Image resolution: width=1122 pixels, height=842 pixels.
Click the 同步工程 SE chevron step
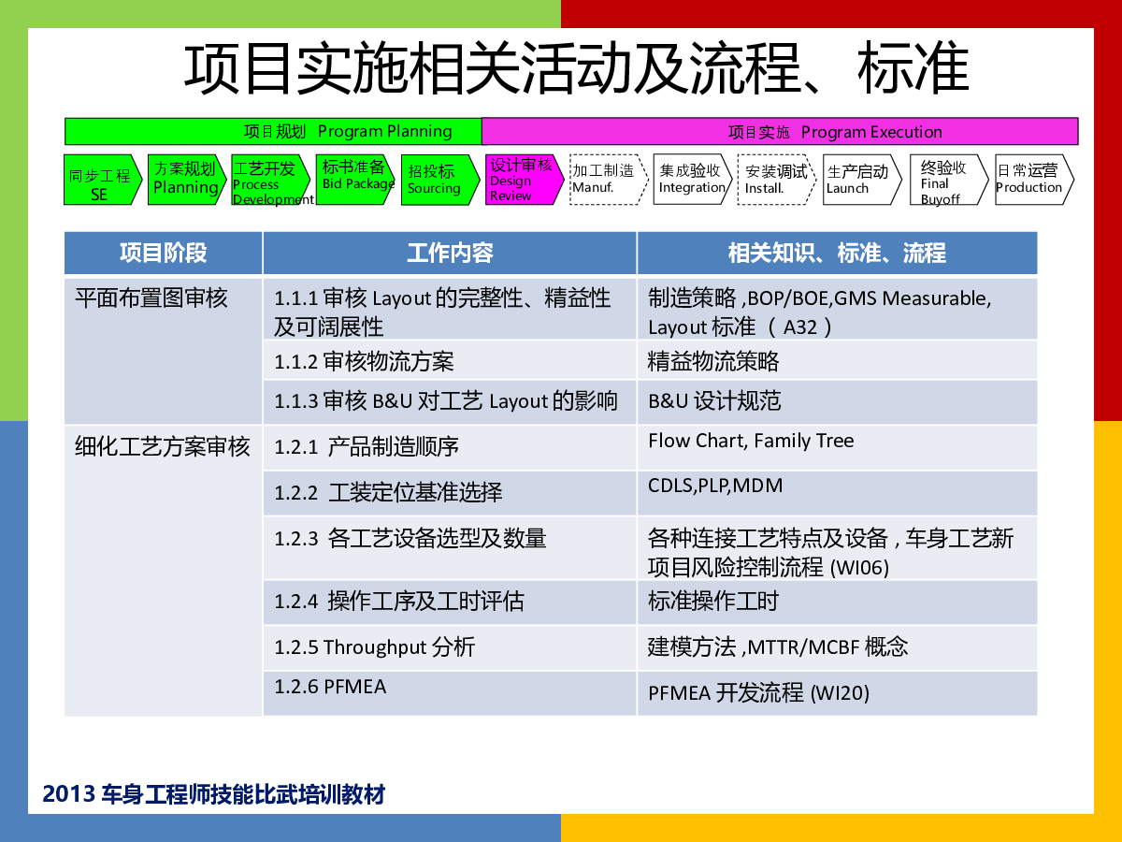[101, 180]
